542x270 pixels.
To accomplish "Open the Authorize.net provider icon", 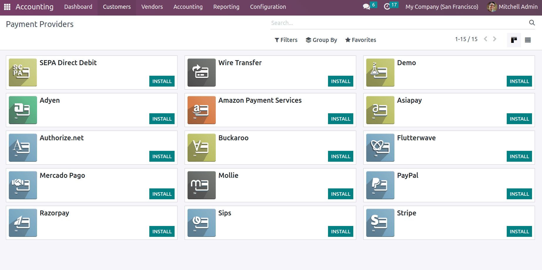I will (23, 148).
